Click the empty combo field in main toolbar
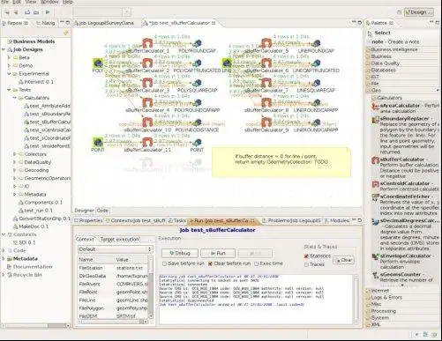The image size is (442, 341). 101,12
